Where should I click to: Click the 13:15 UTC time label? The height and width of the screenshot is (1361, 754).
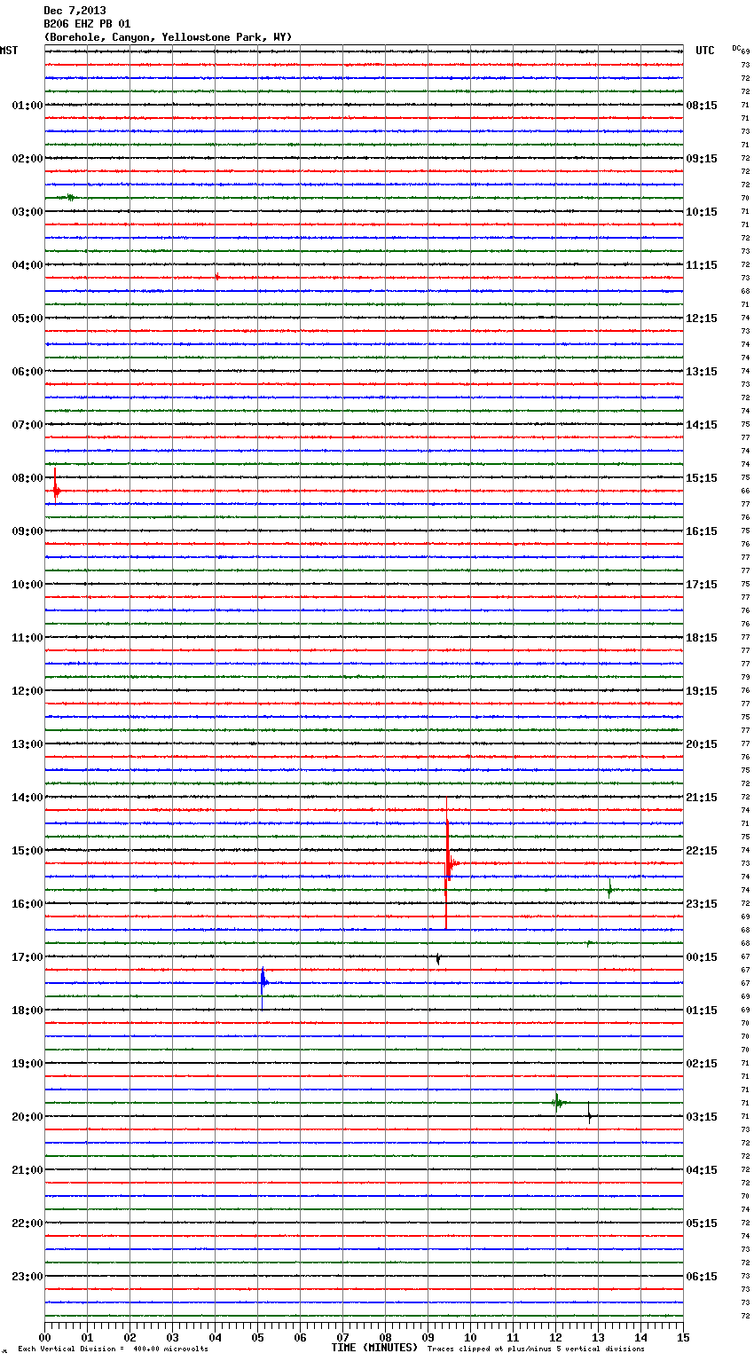pyautogui.click(x=702, y=372)
